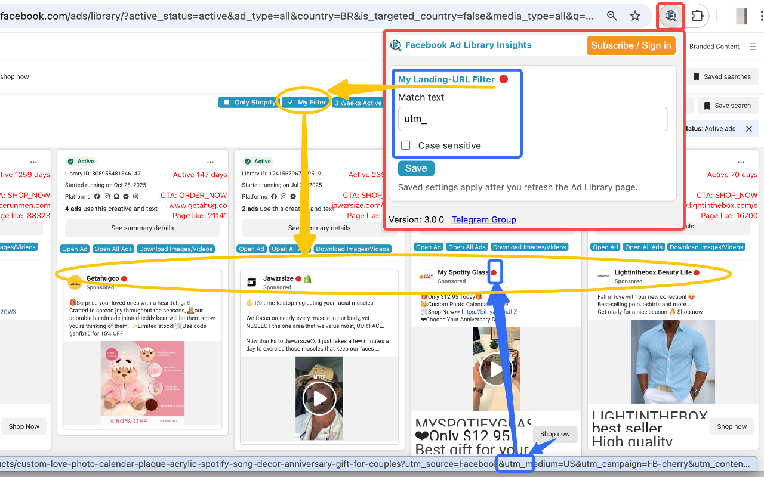Click the Match text input field
The height and width of the screenshot is (477, 764).
[532, 119]
